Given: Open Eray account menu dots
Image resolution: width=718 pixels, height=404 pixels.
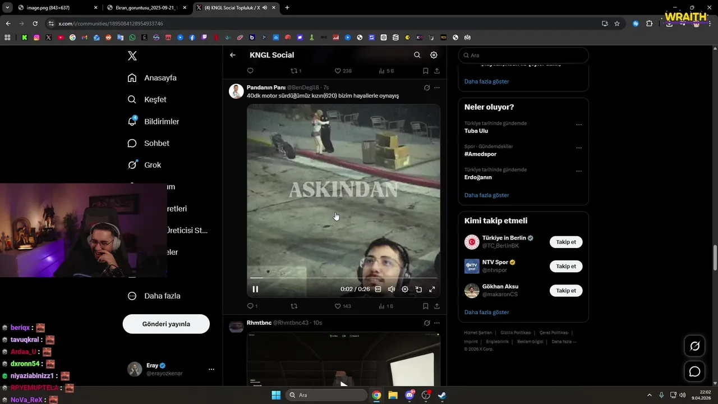Looking at the screenshot, I should 211,369.
